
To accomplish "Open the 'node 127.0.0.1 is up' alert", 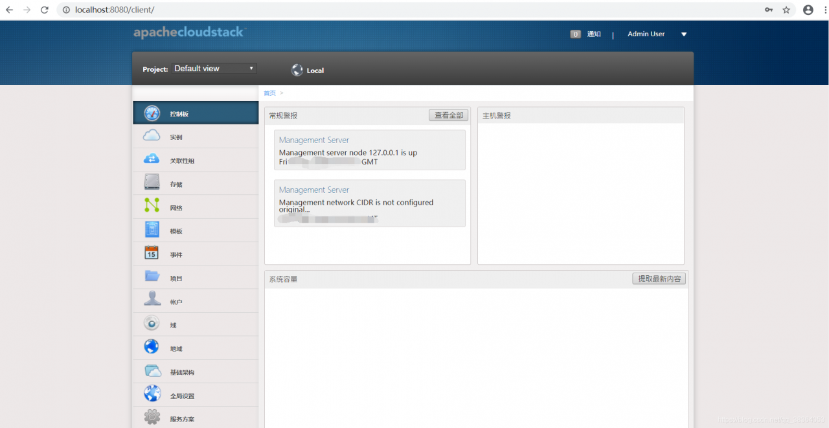I will pyautogui.click(x=369, y=150).
